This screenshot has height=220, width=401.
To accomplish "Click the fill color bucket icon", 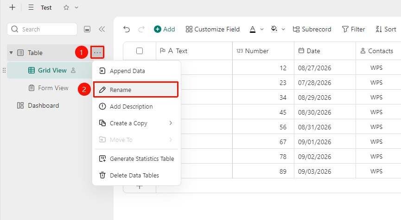I will 274,29.
